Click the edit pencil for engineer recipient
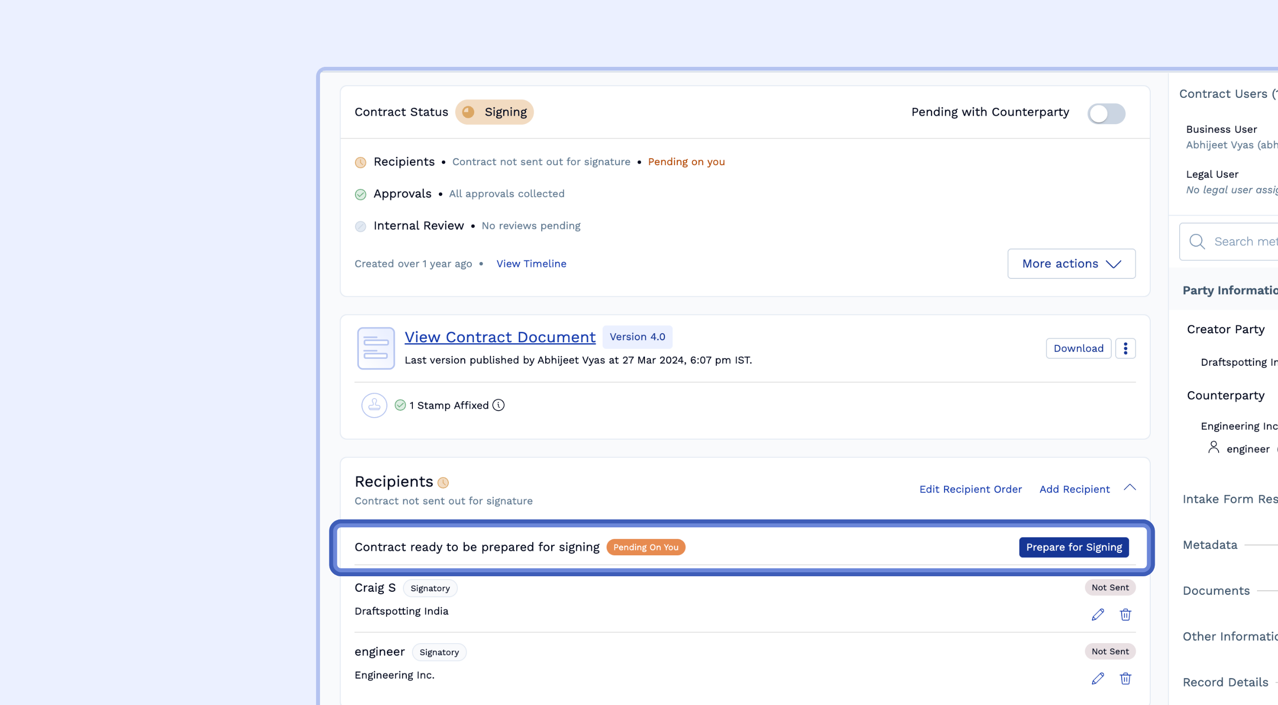This screenshot has height=705, width=1278. click(x=1097, y=678)
